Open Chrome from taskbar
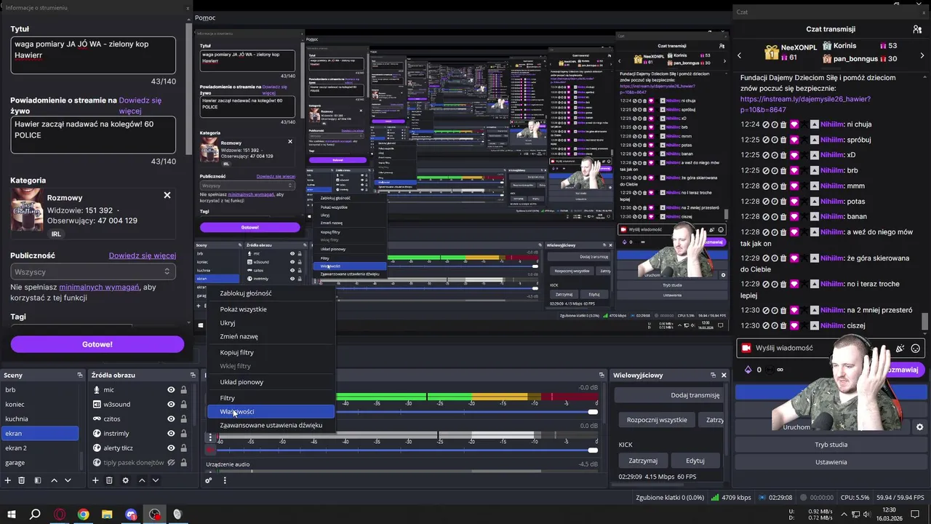Viewport: 931px width, 524px height. point(84,515)
